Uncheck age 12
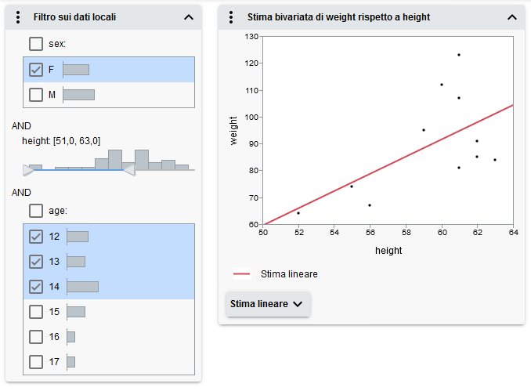531x391 pixels. pos(36,236)
